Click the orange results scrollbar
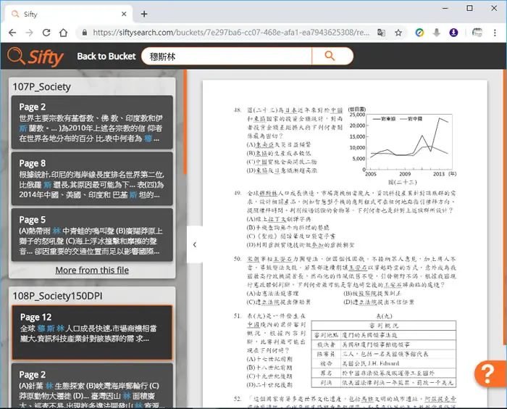This screenshot has width=507, height=409. pyautogui.click(x=185, y=122)
